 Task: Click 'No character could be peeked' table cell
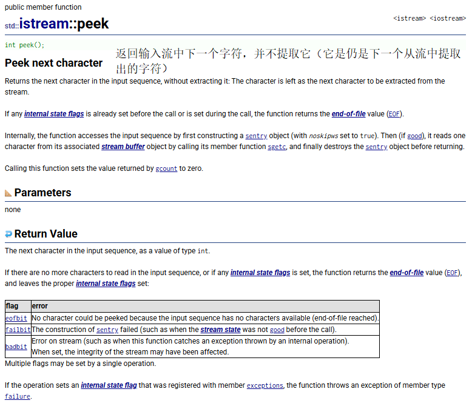click(205, 318)
